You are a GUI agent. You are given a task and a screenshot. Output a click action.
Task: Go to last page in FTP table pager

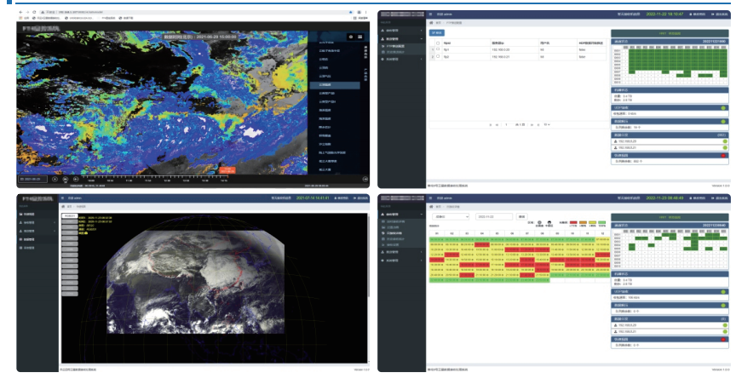[x=538, y=125]
